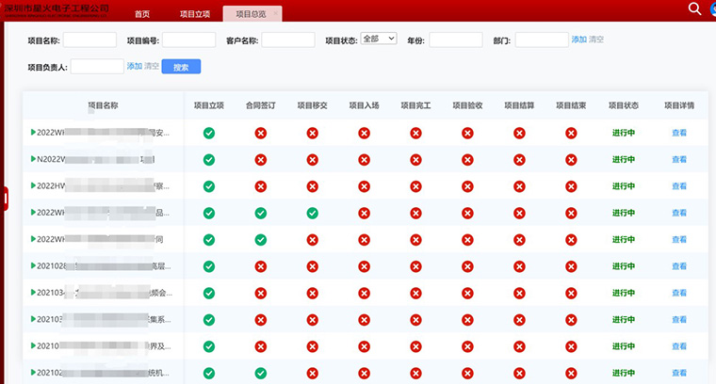Viewport: 716px width, 384px height.
Task: Click 合同签订 green check in row ending 统机...
Action: click(261, 374)
